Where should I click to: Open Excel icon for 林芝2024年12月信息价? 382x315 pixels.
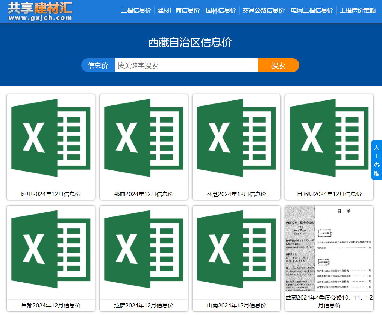pos(236,138)
